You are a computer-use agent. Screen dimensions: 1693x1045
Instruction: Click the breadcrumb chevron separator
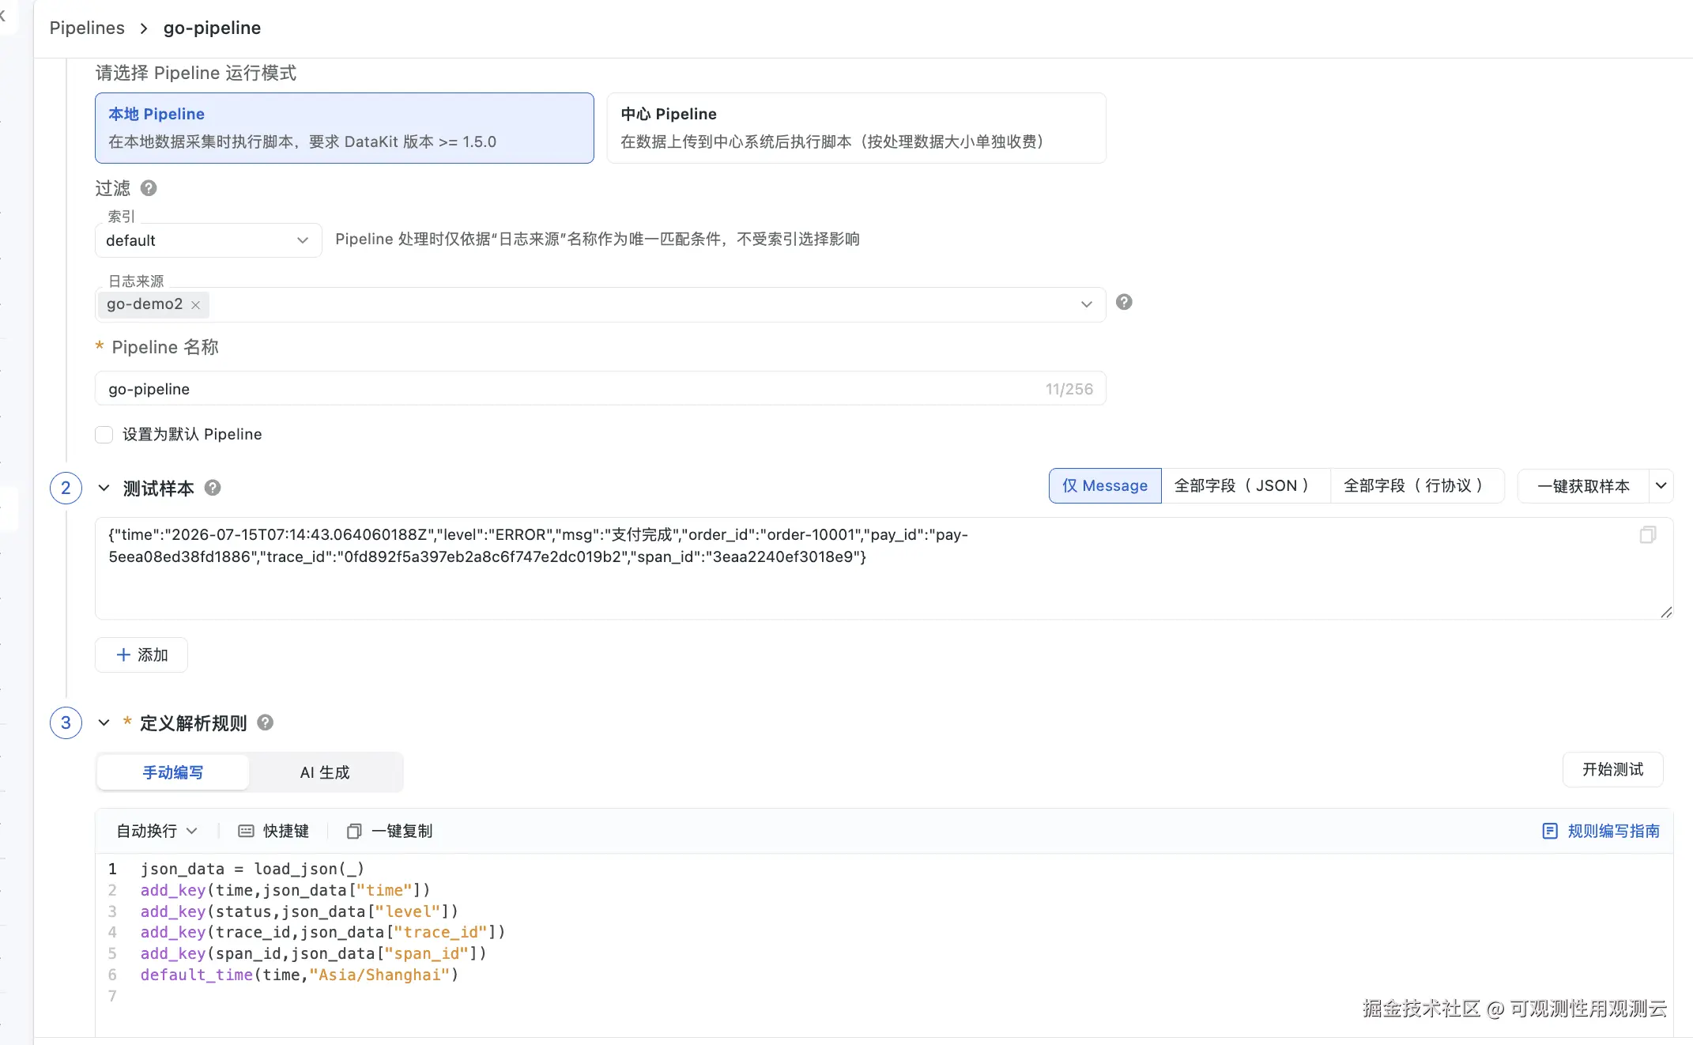[144, 28]
